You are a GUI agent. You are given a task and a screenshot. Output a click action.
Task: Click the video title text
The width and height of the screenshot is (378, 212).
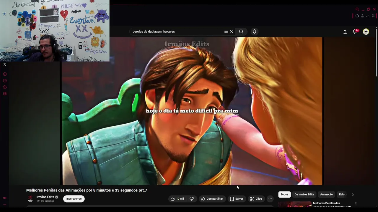pos(87,190)
